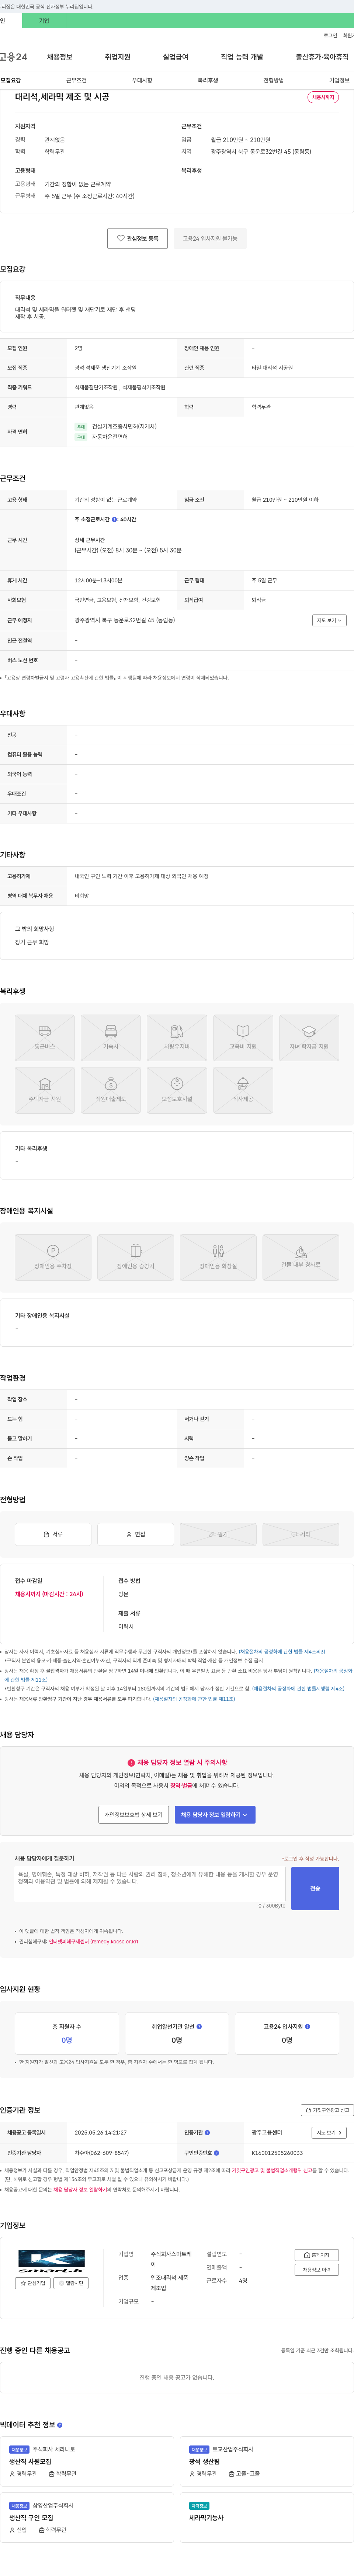The image size is (354, 2576).
Task: Switch to the 복리후생 section tab
Action: pos(207,80)
